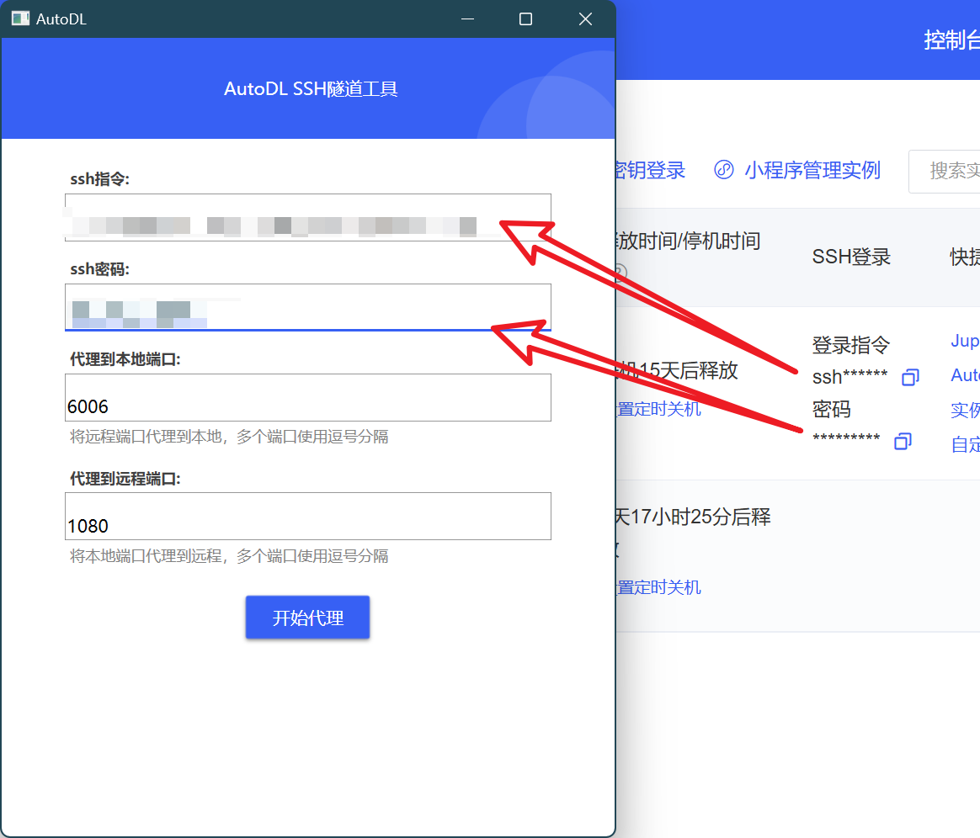
Task: Click the masked ssh****** command text
Action: tap(850, 377)
